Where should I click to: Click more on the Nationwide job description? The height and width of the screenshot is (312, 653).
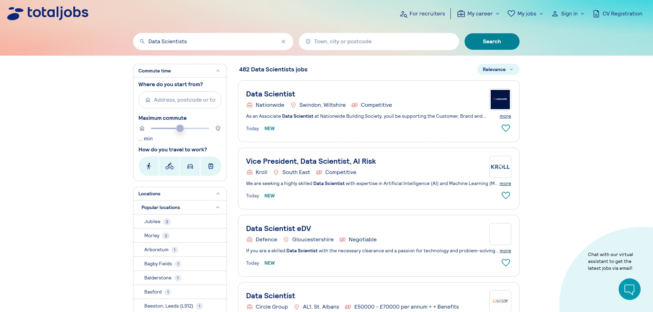coord(505,116)
